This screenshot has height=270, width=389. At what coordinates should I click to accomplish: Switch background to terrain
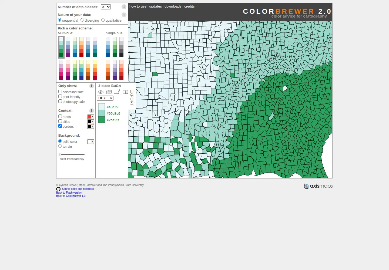click(x=60, y=146)
